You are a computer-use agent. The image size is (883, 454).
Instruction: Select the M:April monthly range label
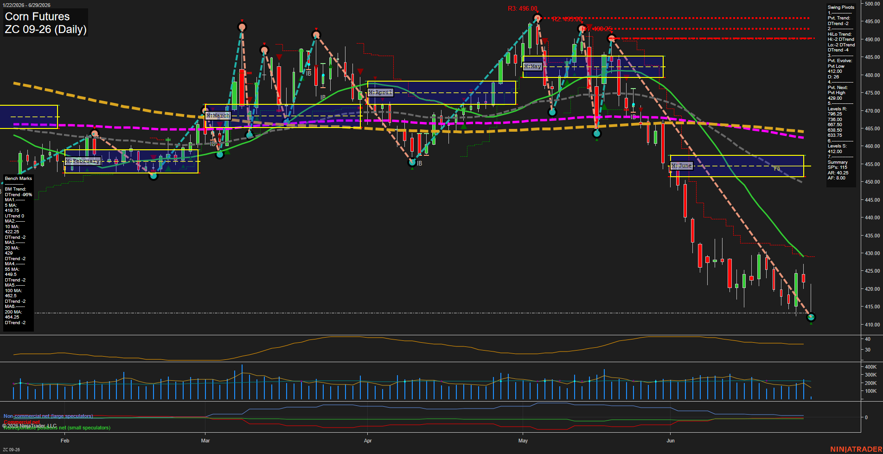(380, 92)
